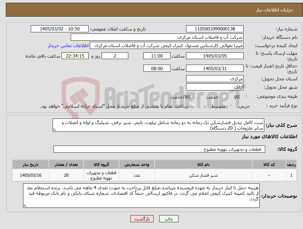Click the general description text area
Screen dimensions: 303x229
[x=158, y=125]
